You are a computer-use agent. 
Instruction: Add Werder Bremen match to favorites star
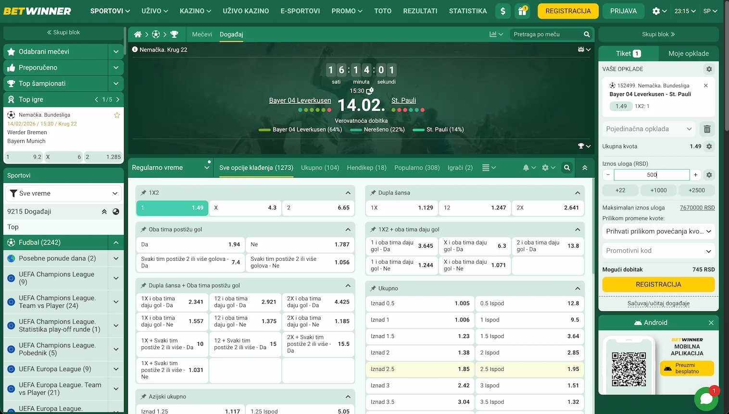(117, 115)
